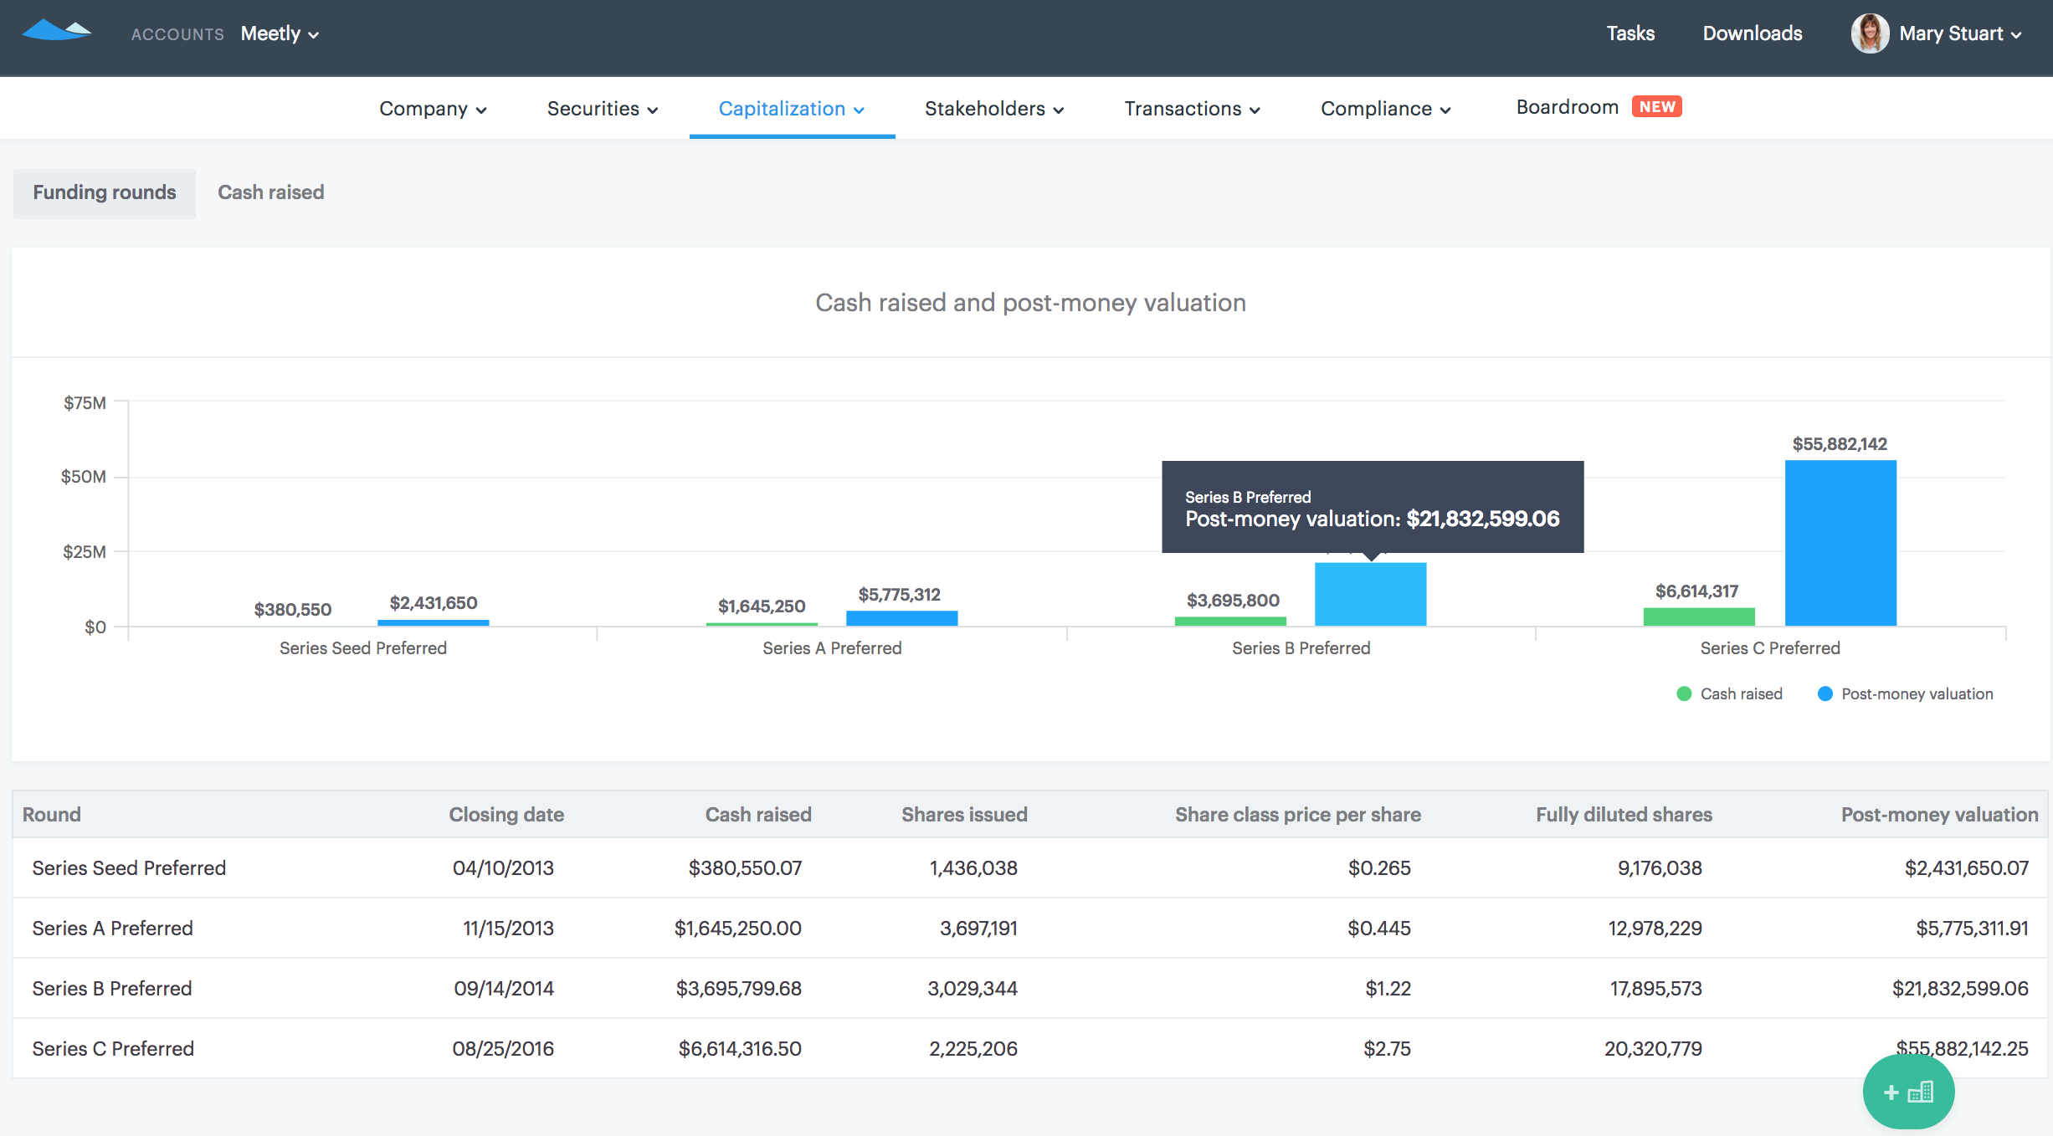The height and width of the screenshot is (1136, 2053).
Task: Open the Stakeholders menu
Action: coord(994,109)
